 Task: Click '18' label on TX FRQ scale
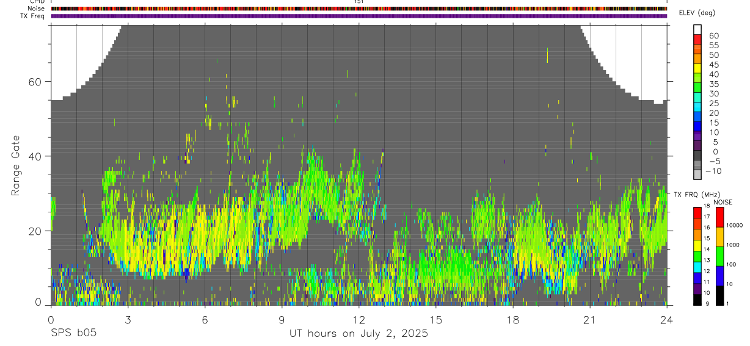coord(707,206)
